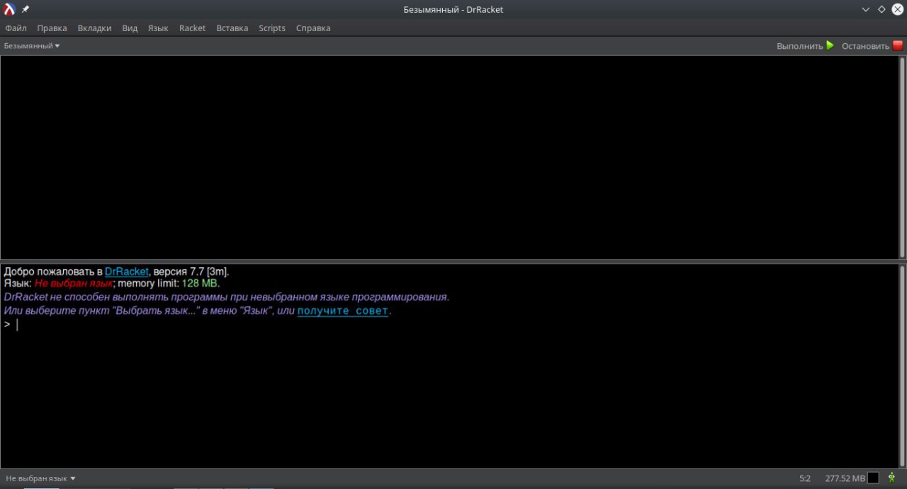Click the interactions pane vertical scrollbar

tap(902, 366)
